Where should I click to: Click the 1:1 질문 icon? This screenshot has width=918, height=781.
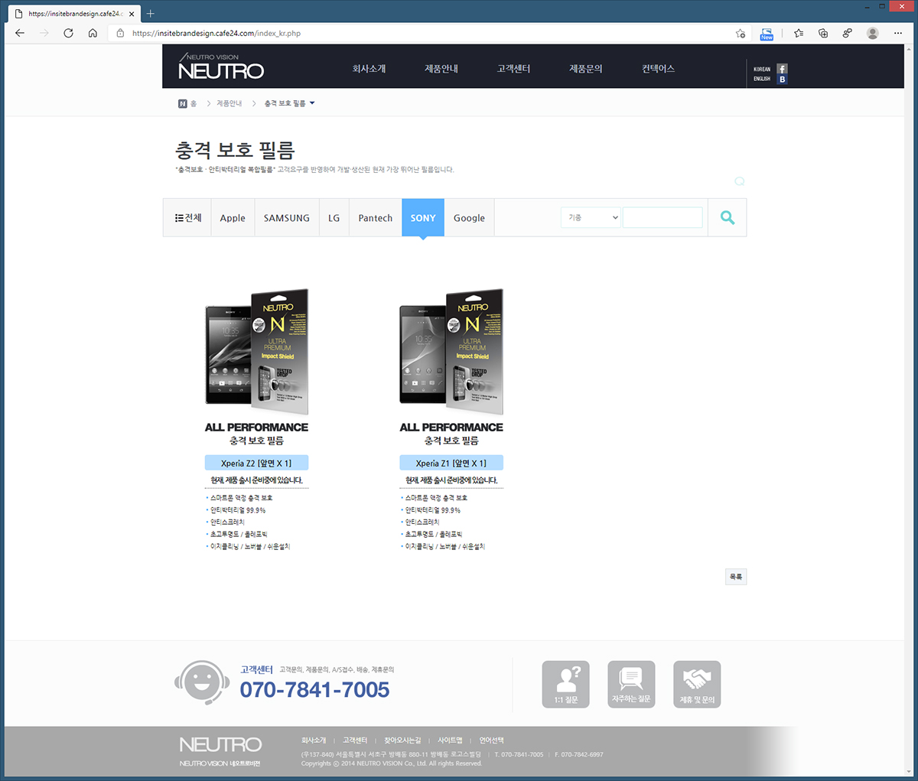coord(565,684)
